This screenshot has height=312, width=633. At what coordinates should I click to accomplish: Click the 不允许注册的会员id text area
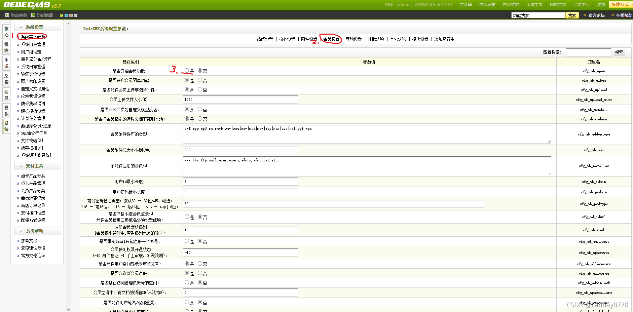pyautogui.click(x=367, y=166)
